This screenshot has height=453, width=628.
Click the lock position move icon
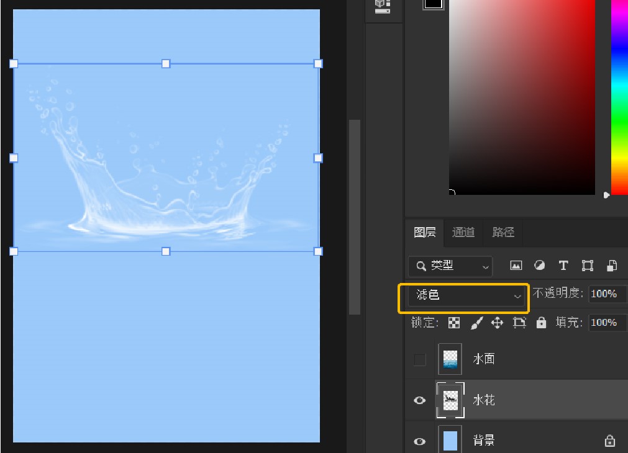(x=497, y=323)
